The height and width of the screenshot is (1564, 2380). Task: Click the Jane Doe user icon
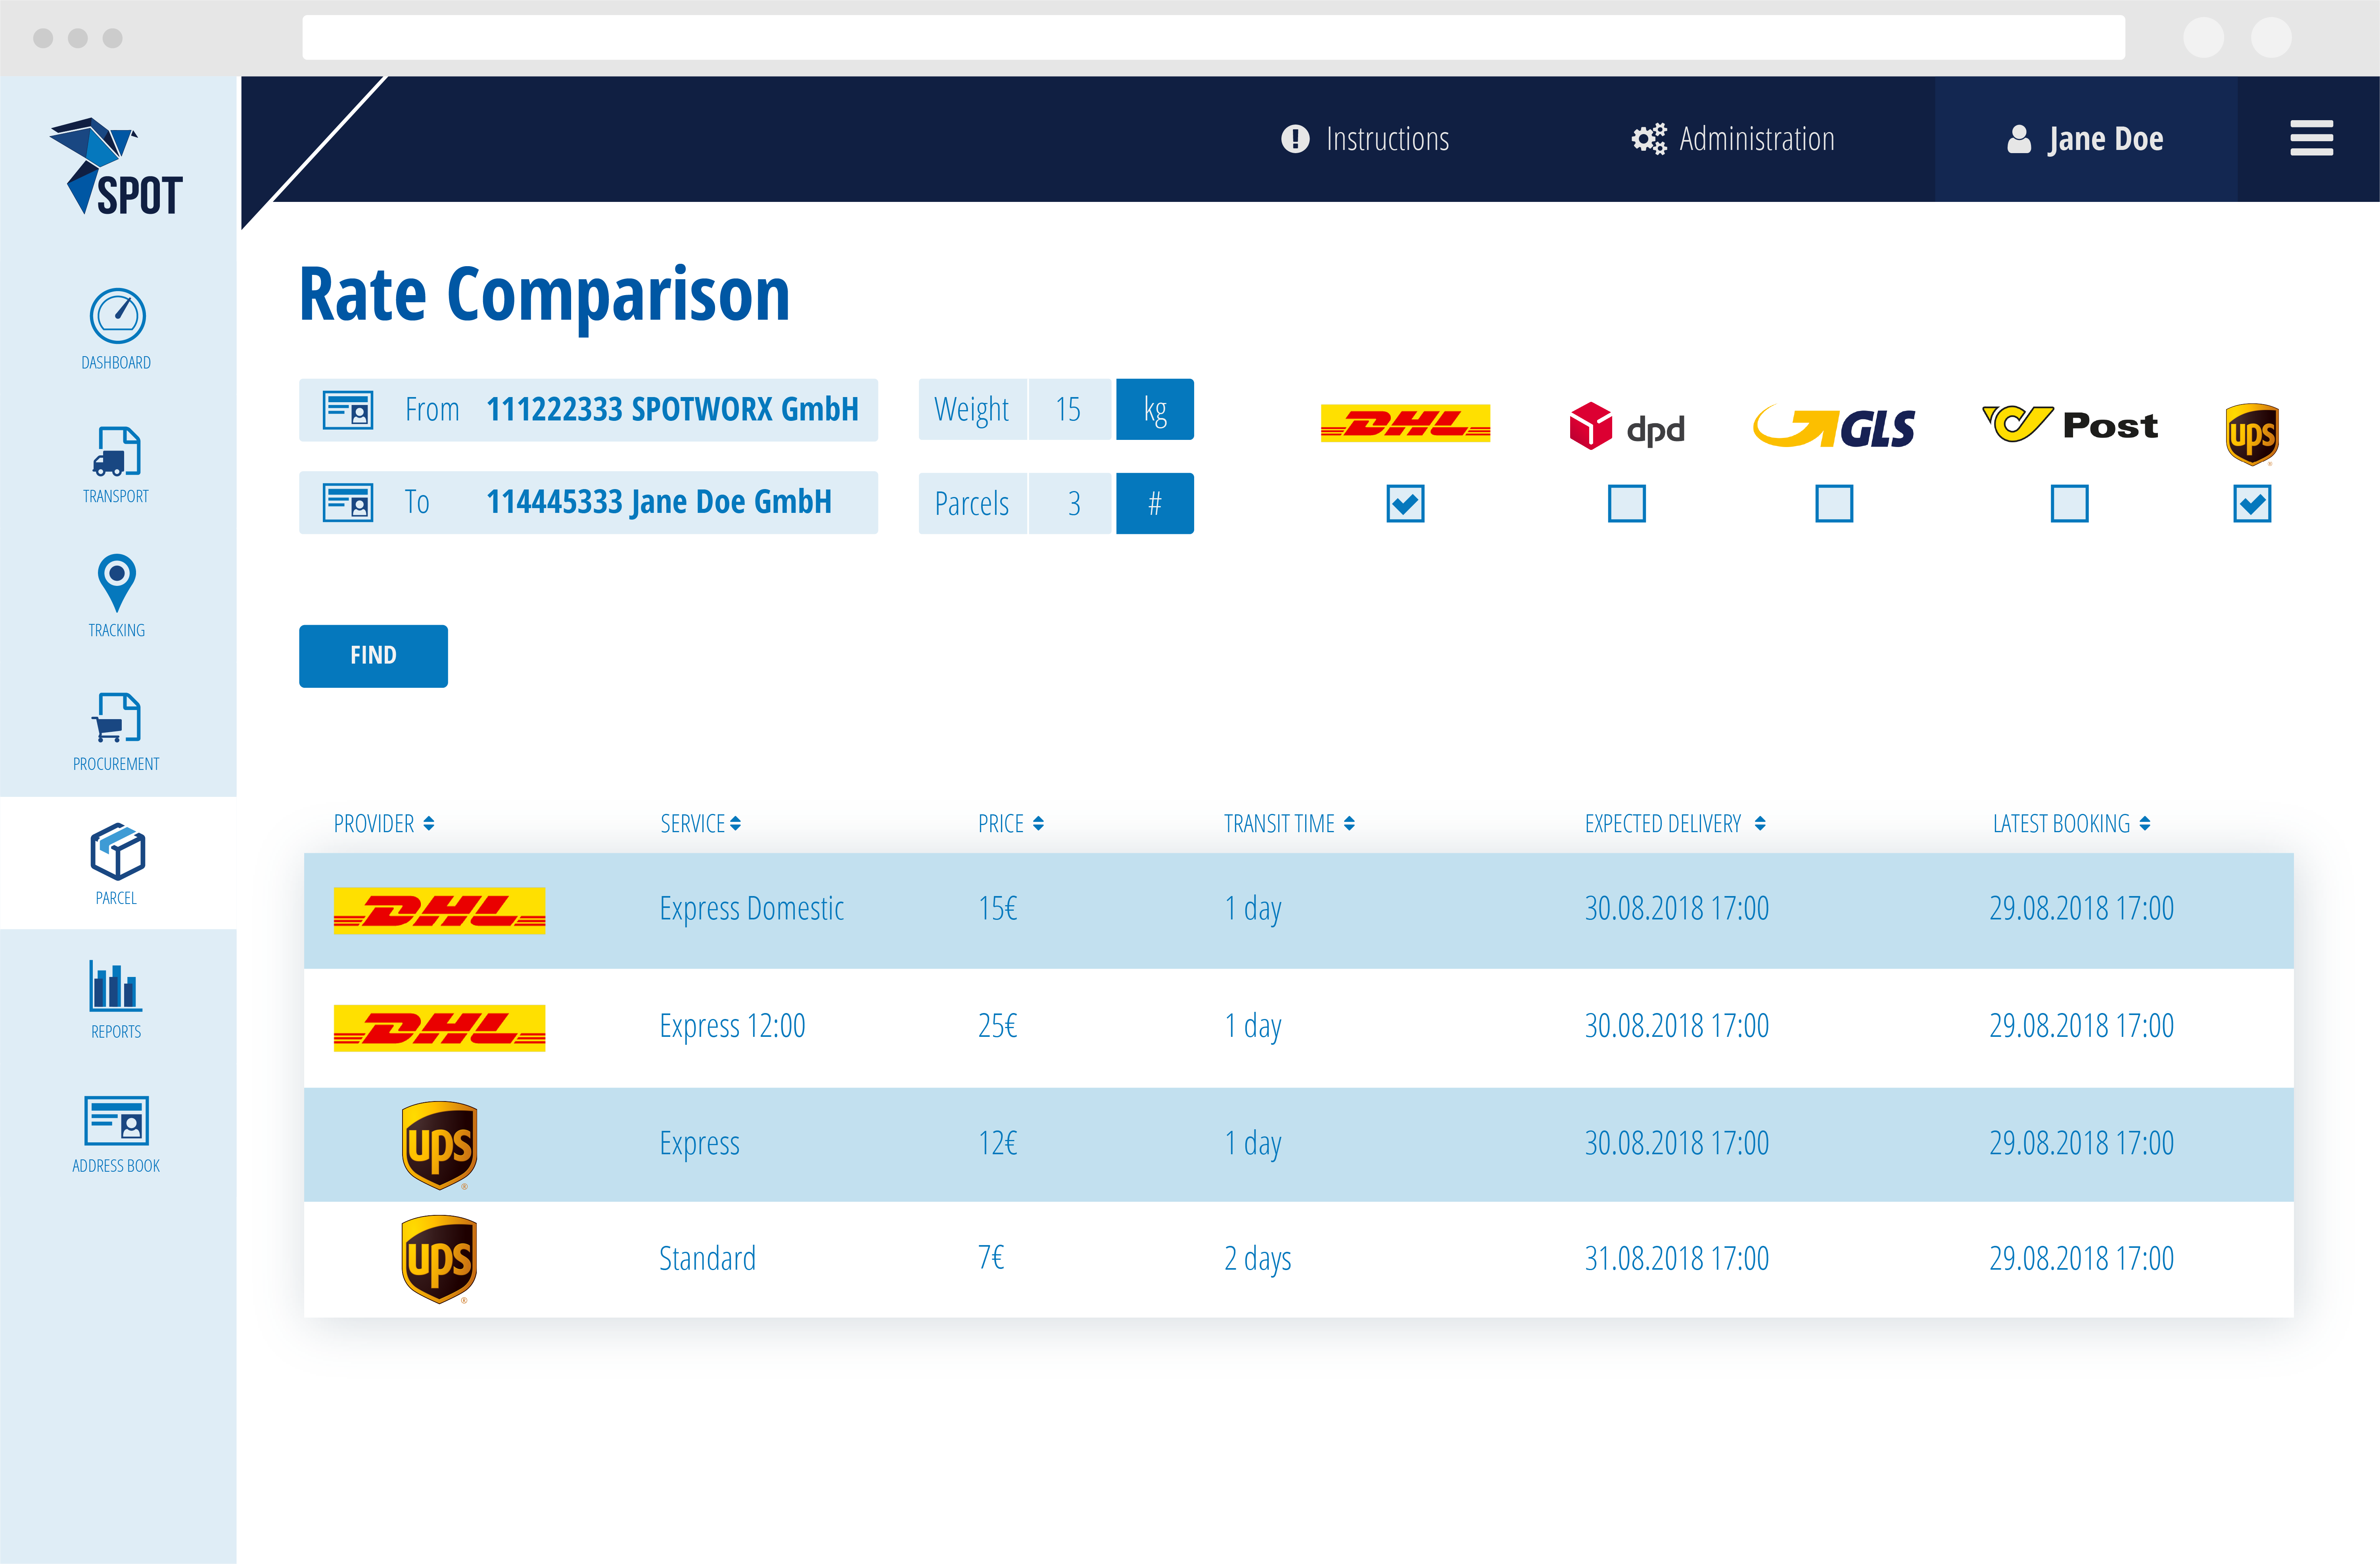(x=2019, y=139)
